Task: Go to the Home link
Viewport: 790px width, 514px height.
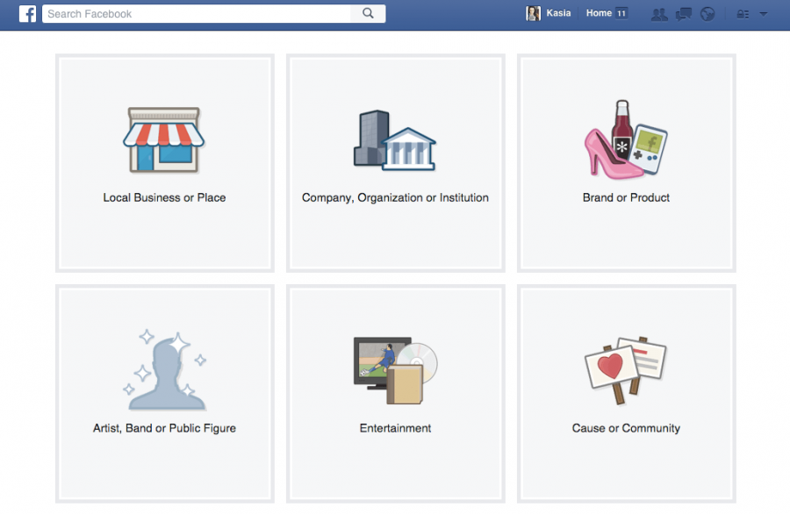Action: [x=599, y=13]
